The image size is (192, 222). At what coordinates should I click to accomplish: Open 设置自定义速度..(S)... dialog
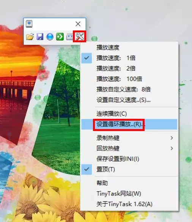(129, 100)
